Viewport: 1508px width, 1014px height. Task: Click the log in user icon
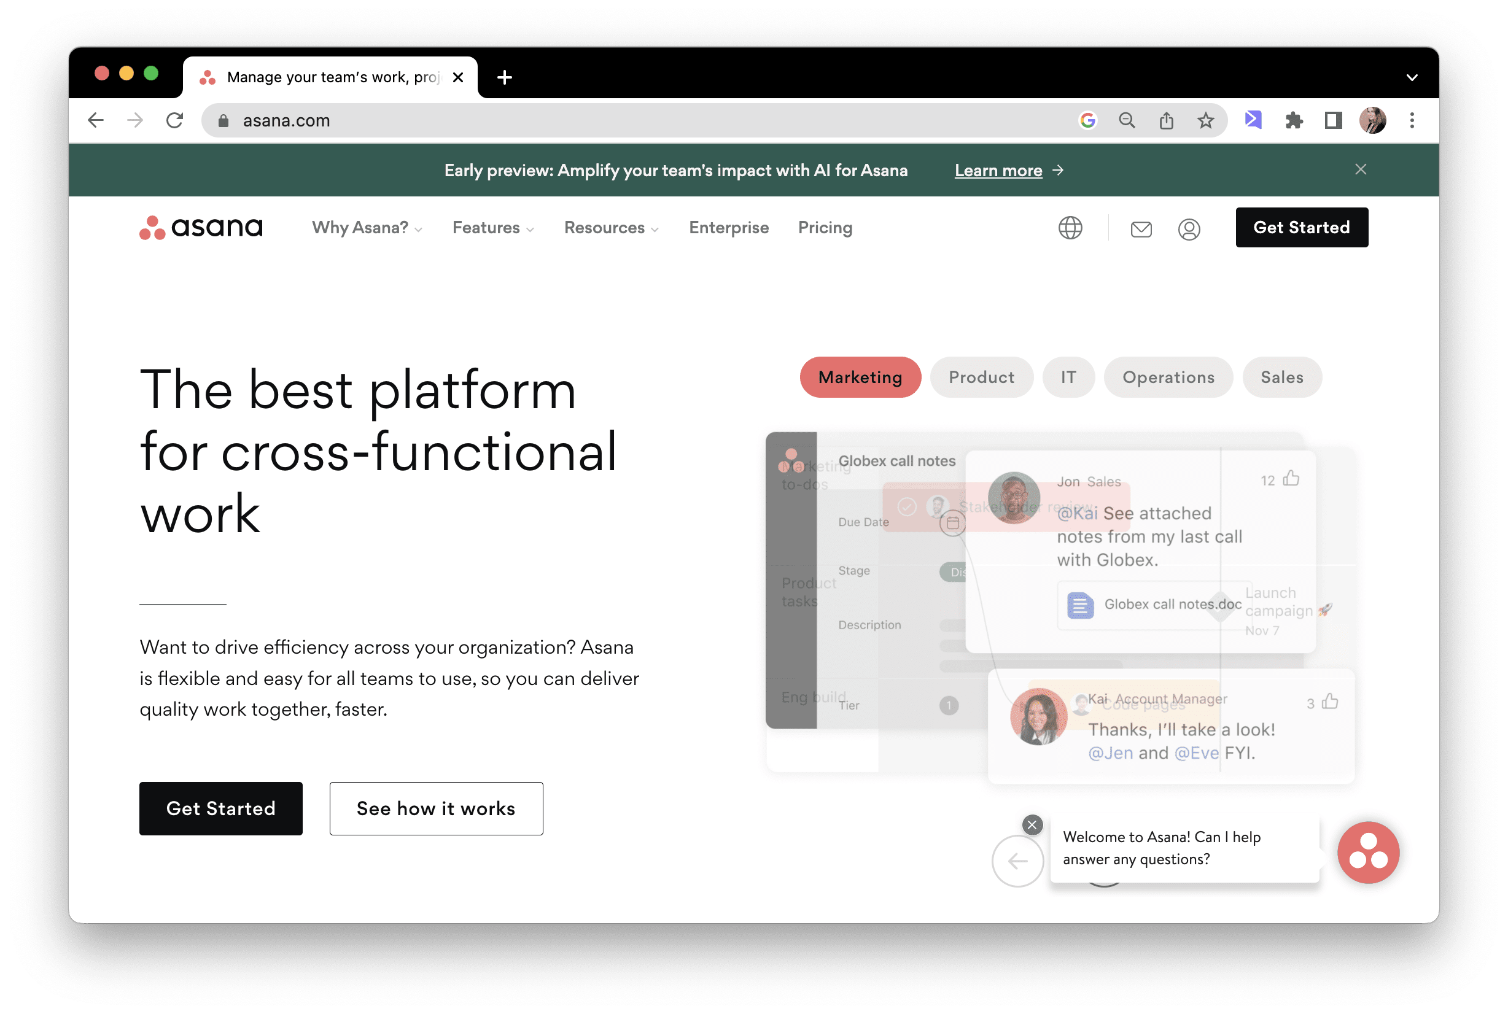[1189, 229]
